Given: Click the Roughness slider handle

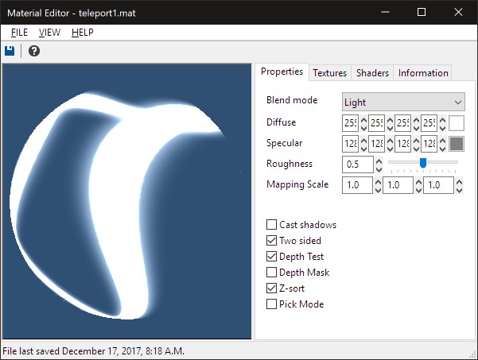Looking at the screenshot, I should [x=423, y=163].
